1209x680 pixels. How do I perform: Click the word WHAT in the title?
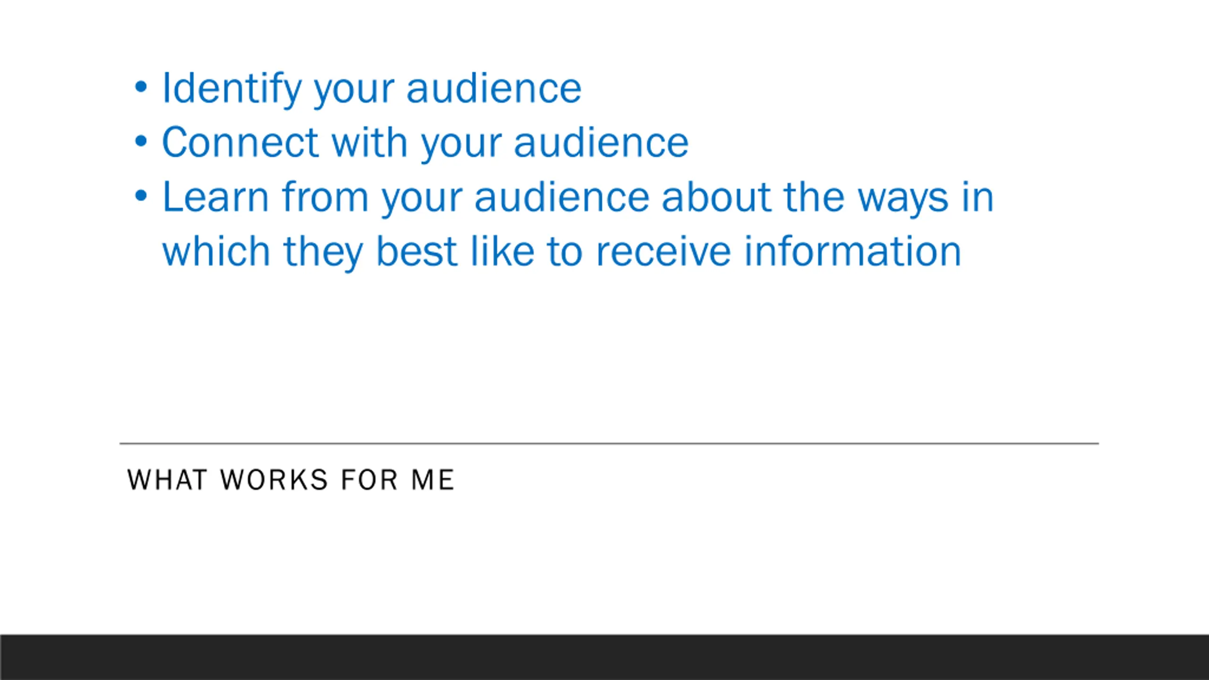168,480
